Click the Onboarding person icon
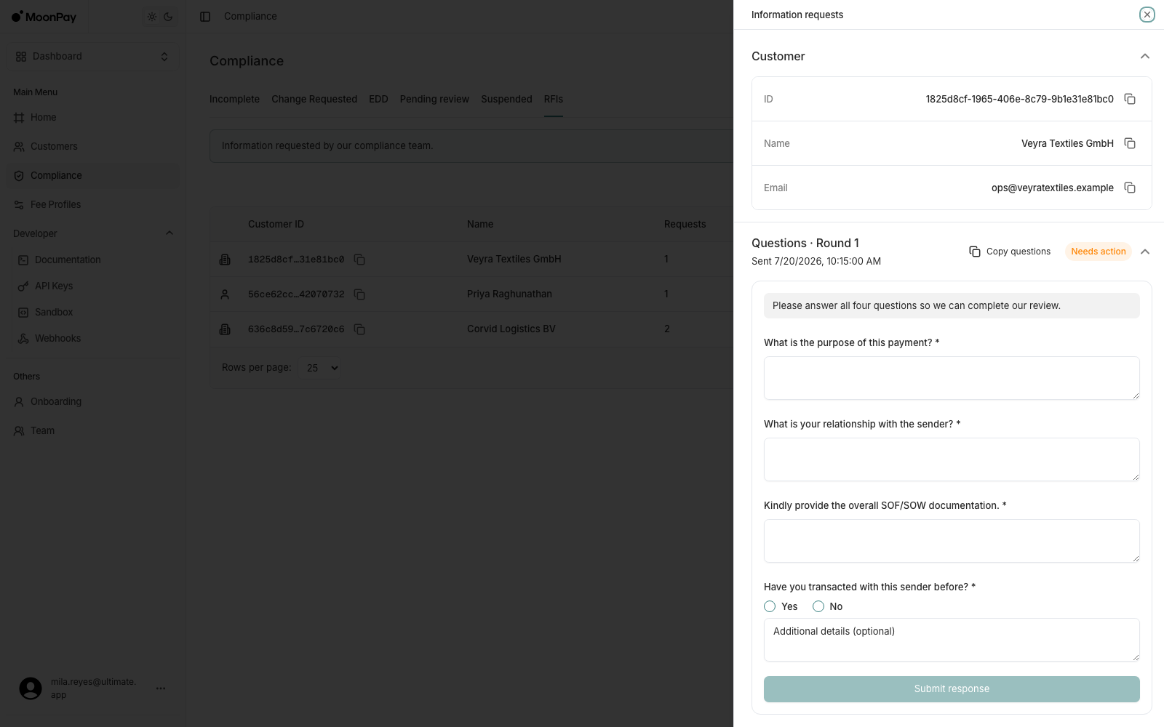 point(19,401)
